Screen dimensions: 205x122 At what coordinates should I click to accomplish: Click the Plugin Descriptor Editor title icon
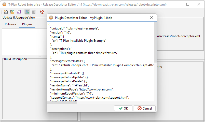tap(51, 18)
